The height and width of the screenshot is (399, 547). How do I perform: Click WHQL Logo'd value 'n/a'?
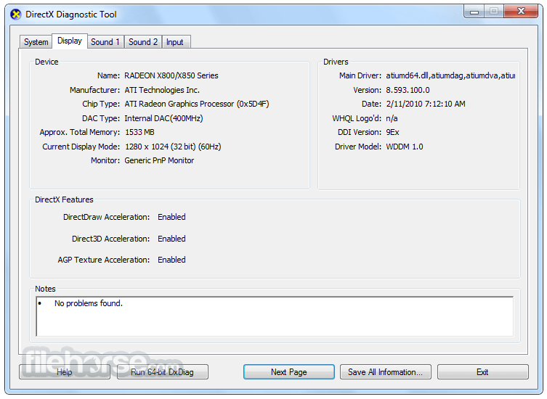(x=392, y=118)
